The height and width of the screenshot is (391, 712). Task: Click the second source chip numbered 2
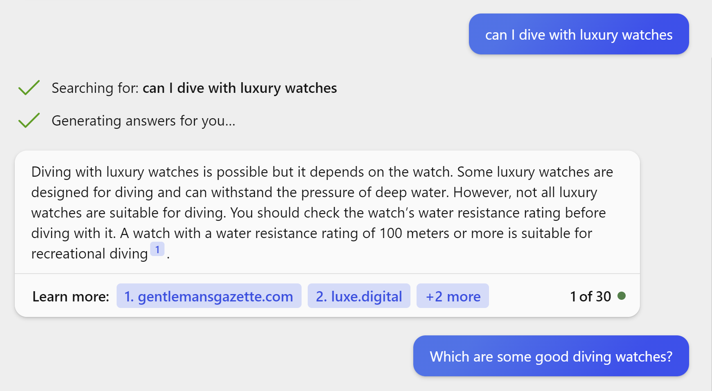pos(359,296)
